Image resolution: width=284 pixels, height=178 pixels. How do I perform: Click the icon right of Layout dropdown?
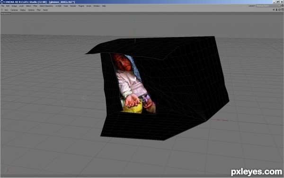tap(283, 6)
